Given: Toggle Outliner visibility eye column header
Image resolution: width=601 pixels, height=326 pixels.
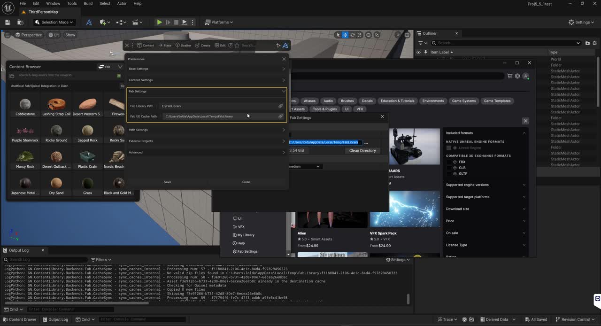Looking at the screenshot, I should pyautogui.click(x=418, y=52).
